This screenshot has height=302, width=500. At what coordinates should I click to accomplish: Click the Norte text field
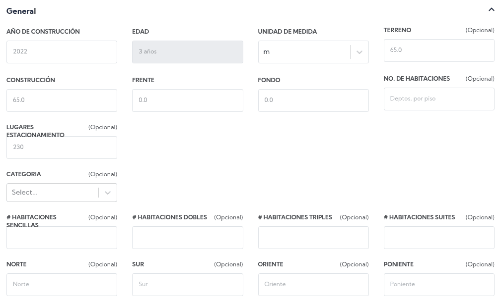click(x=62, y=285)
